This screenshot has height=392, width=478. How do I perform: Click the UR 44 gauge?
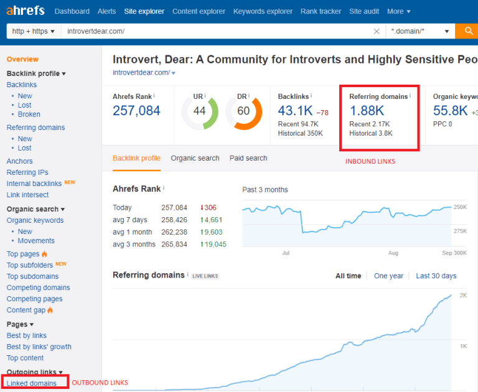[x=200, y=112]
